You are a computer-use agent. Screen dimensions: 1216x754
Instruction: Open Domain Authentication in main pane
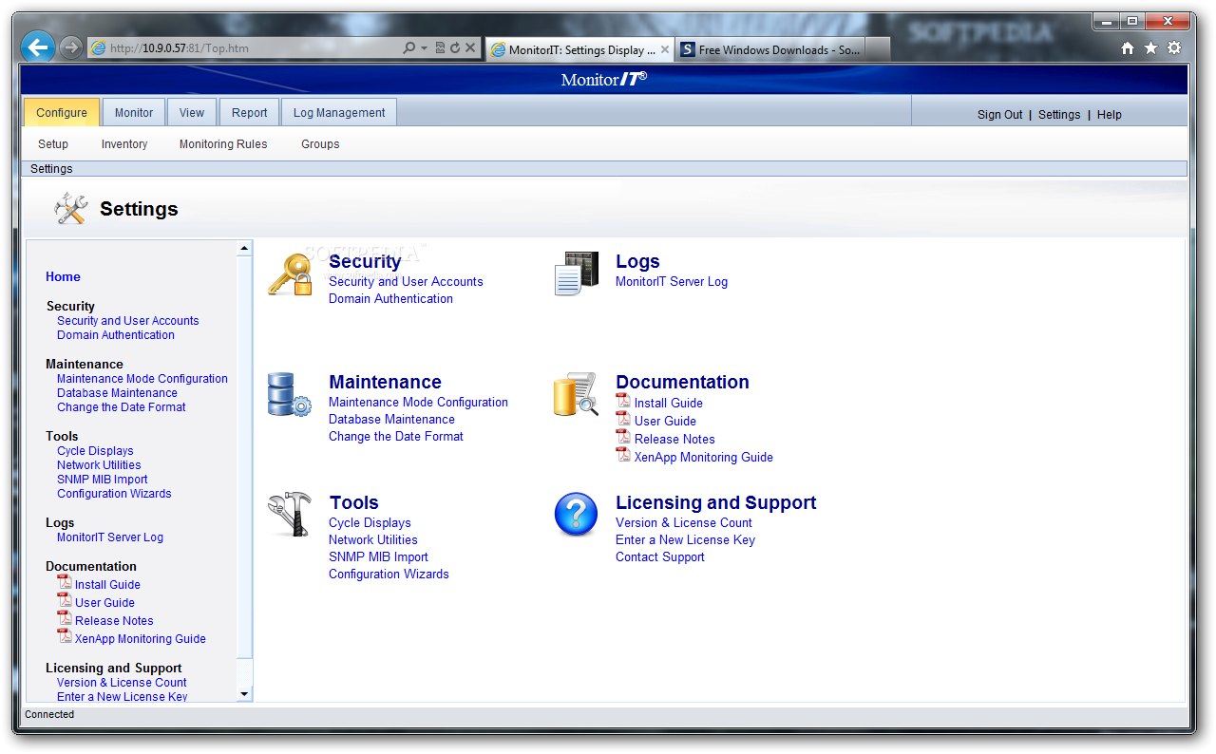tap(390, 298)
